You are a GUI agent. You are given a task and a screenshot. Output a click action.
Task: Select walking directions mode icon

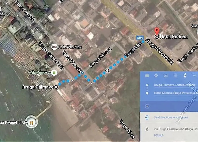coord(185,76)
